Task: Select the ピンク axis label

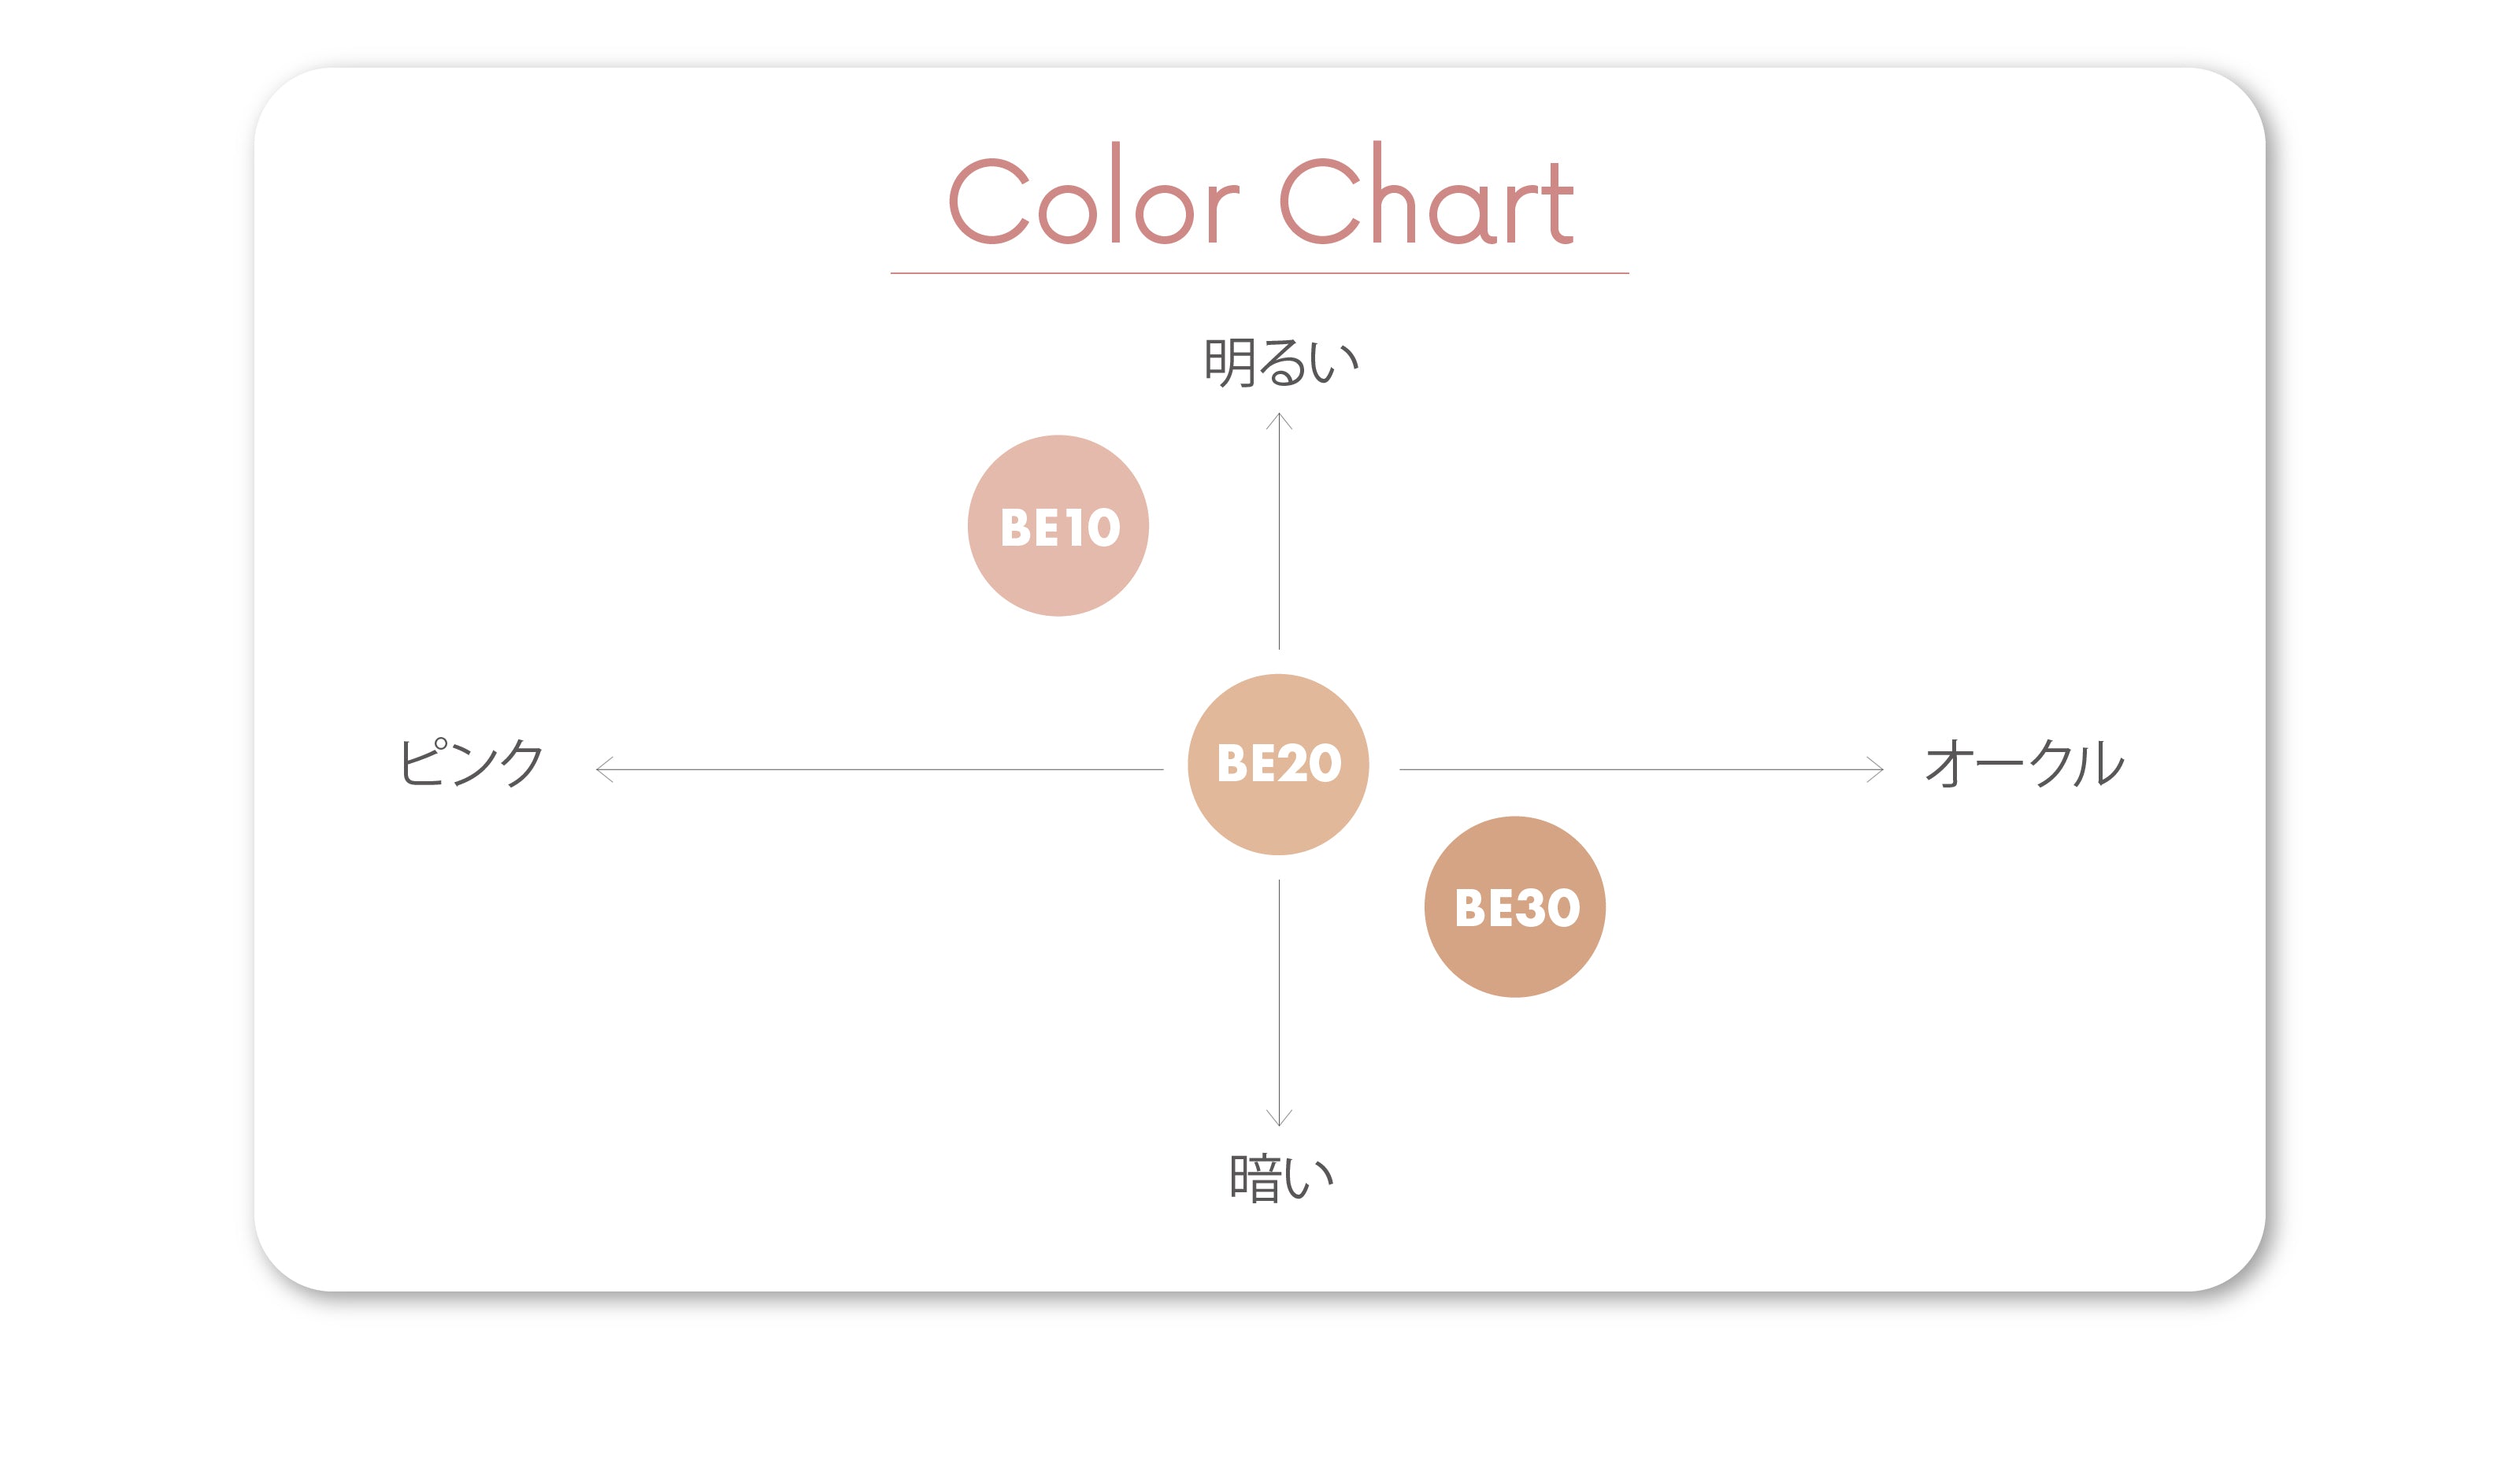Action: tap(471, 763)
